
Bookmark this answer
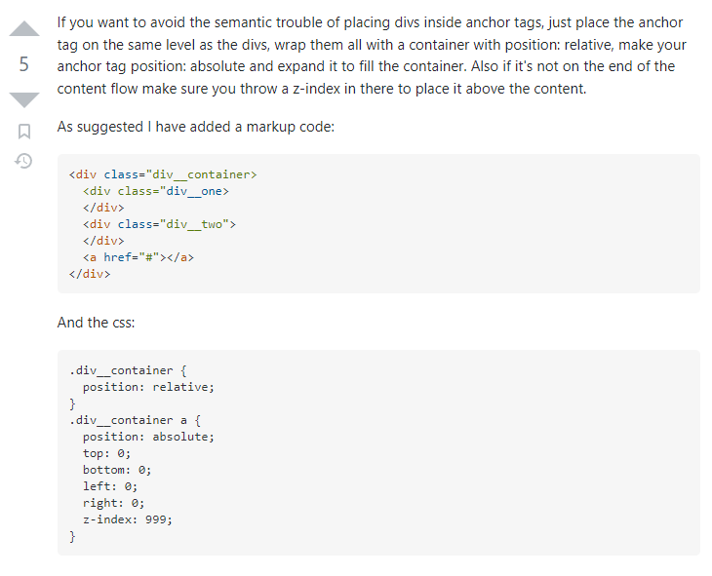pos(24,132)
